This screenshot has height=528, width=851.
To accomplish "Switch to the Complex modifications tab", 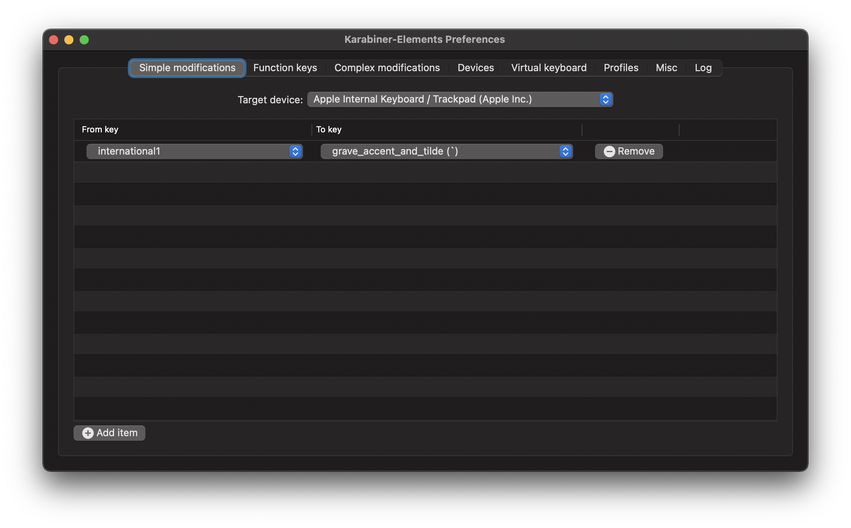I will (387, 68).
